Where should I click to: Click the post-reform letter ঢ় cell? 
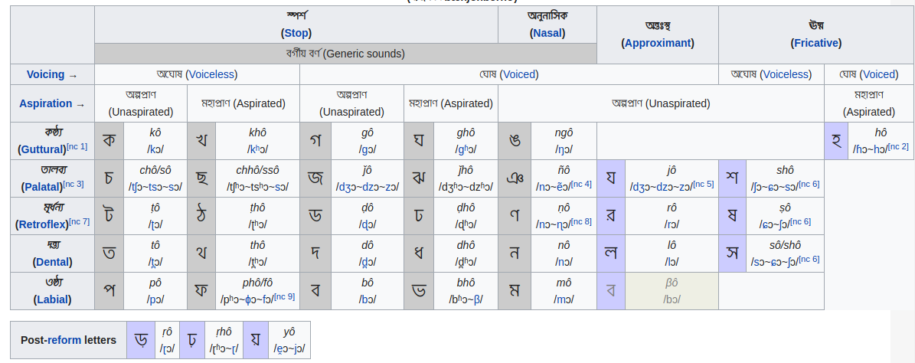tap(192, 340)
